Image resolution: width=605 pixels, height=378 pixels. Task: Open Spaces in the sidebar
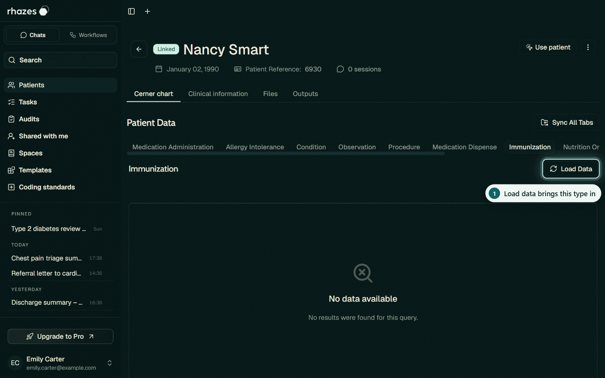[60, 153]
